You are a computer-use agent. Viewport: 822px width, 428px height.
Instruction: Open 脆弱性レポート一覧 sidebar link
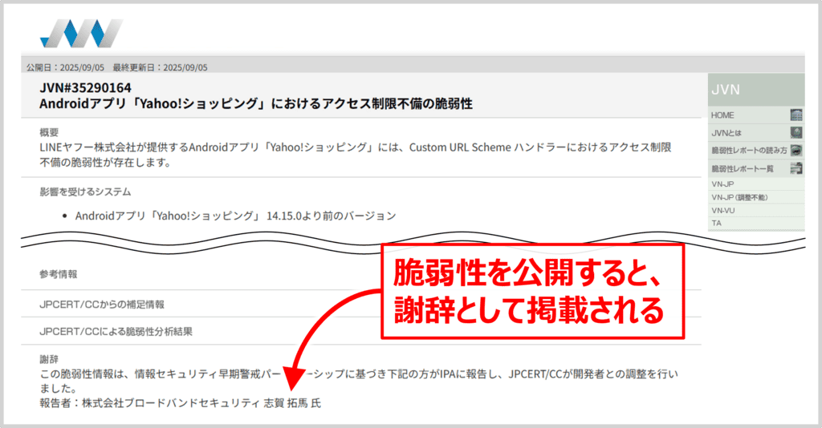click(743, 168)
